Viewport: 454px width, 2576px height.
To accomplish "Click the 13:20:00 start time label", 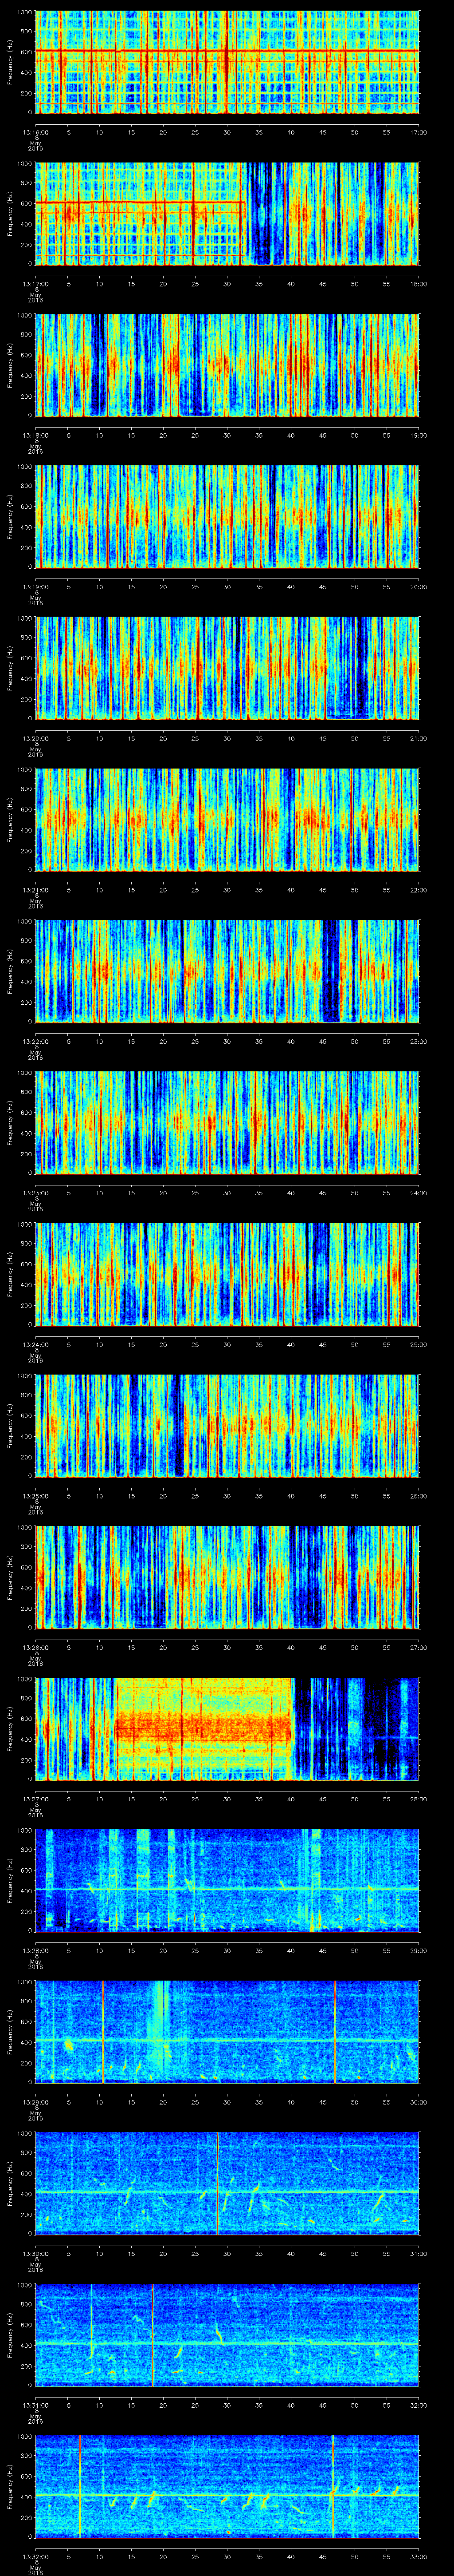I will coord(36,738).
